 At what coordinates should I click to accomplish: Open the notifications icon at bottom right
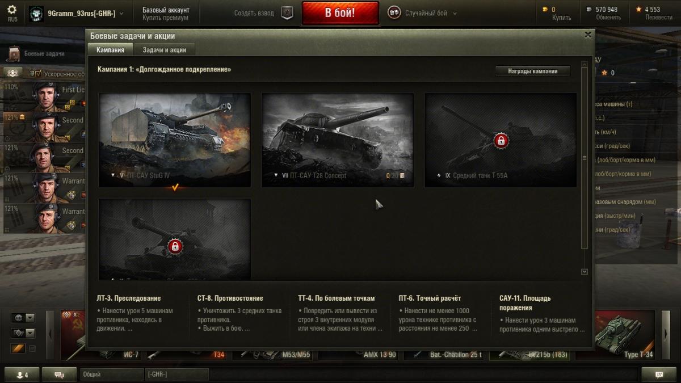tap(659, 374)
